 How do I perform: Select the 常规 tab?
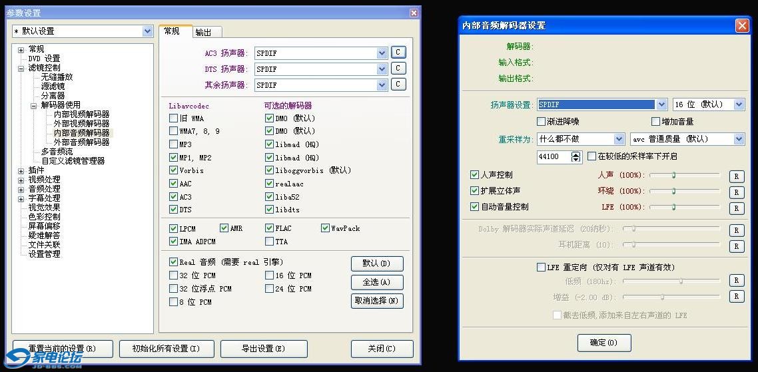[x=175, y=31]
